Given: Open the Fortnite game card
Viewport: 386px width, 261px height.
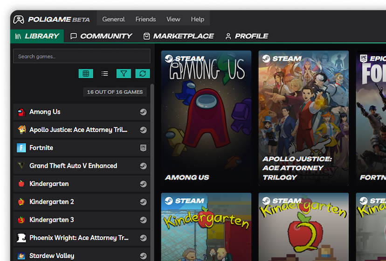Looking at the screenshot, I should pyautogui.click(x=371, y=118).
